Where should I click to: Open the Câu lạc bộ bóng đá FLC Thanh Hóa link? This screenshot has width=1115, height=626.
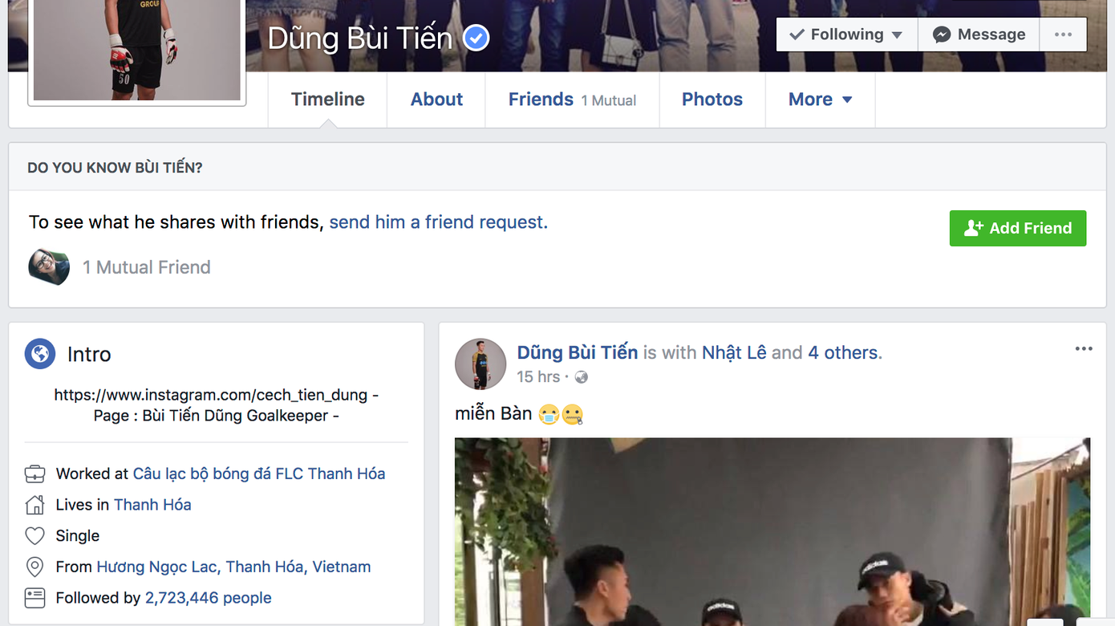click(259, 474)
